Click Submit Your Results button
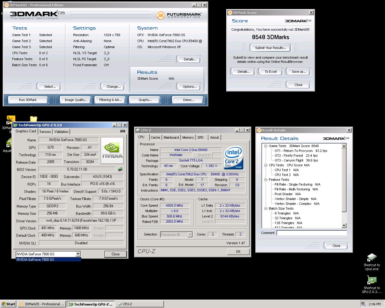The image size is (385, 308). [x=270, y=48]
